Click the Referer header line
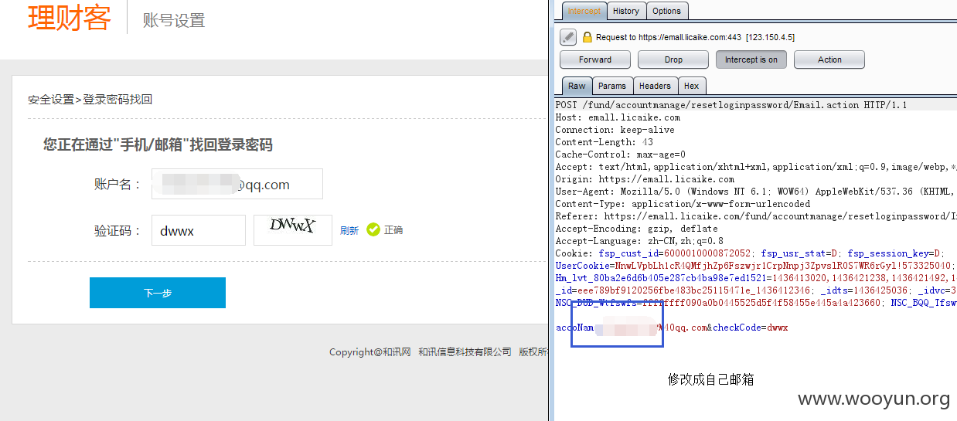Viewport: 957px width, 421px height. (x=756, y=216)
